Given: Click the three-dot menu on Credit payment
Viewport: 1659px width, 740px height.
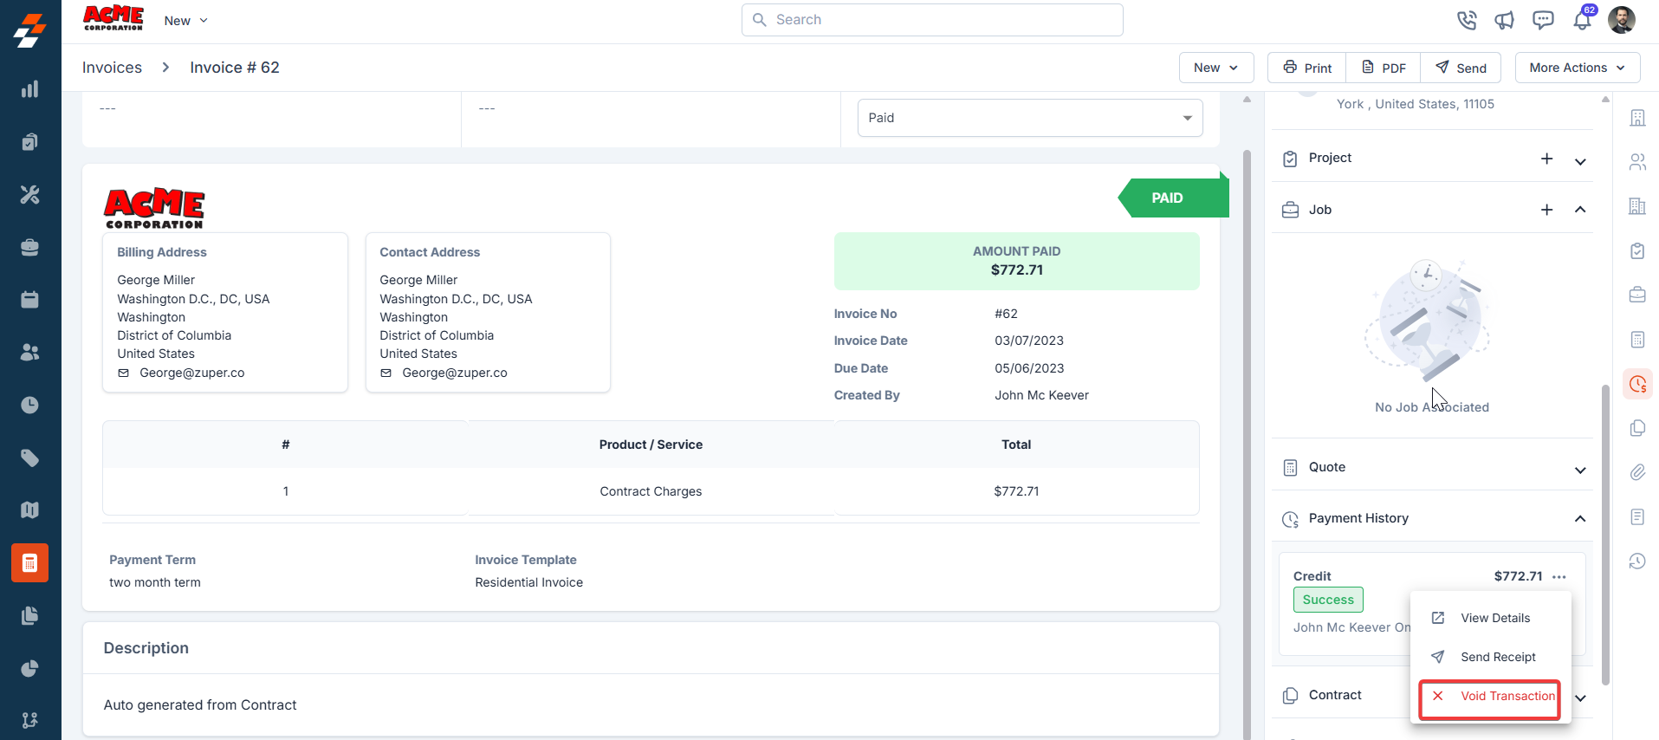Looking at the screenshot, I should (1559, 577).
